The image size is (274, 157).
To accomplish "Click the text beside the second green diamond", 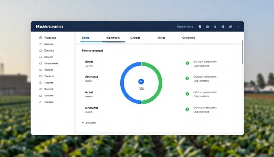I will (205, 78).
